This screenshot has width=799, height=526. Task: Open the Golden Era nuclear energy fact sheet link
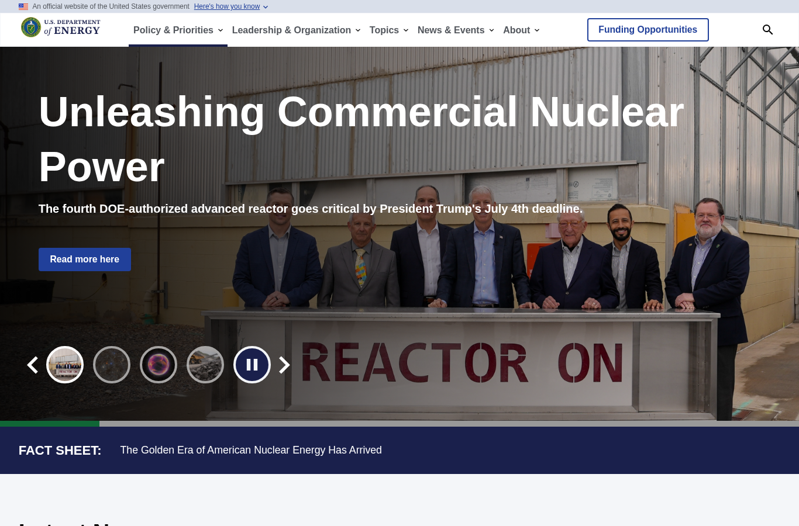[x=251, y=450]
